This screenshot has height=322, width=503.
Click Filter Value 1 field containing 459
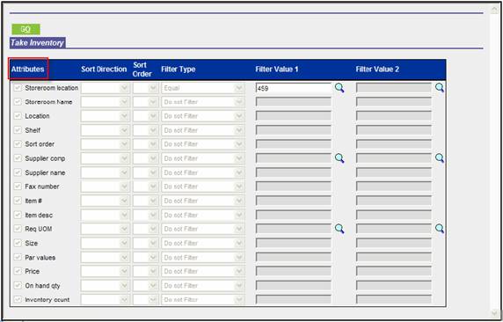tap(294, 88)
